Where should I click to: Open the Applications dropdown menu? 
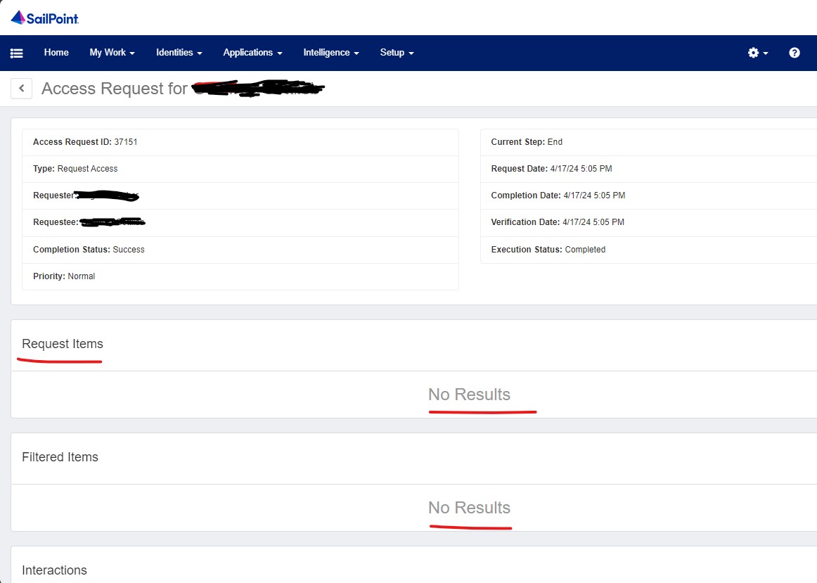[x=252, y=53]
